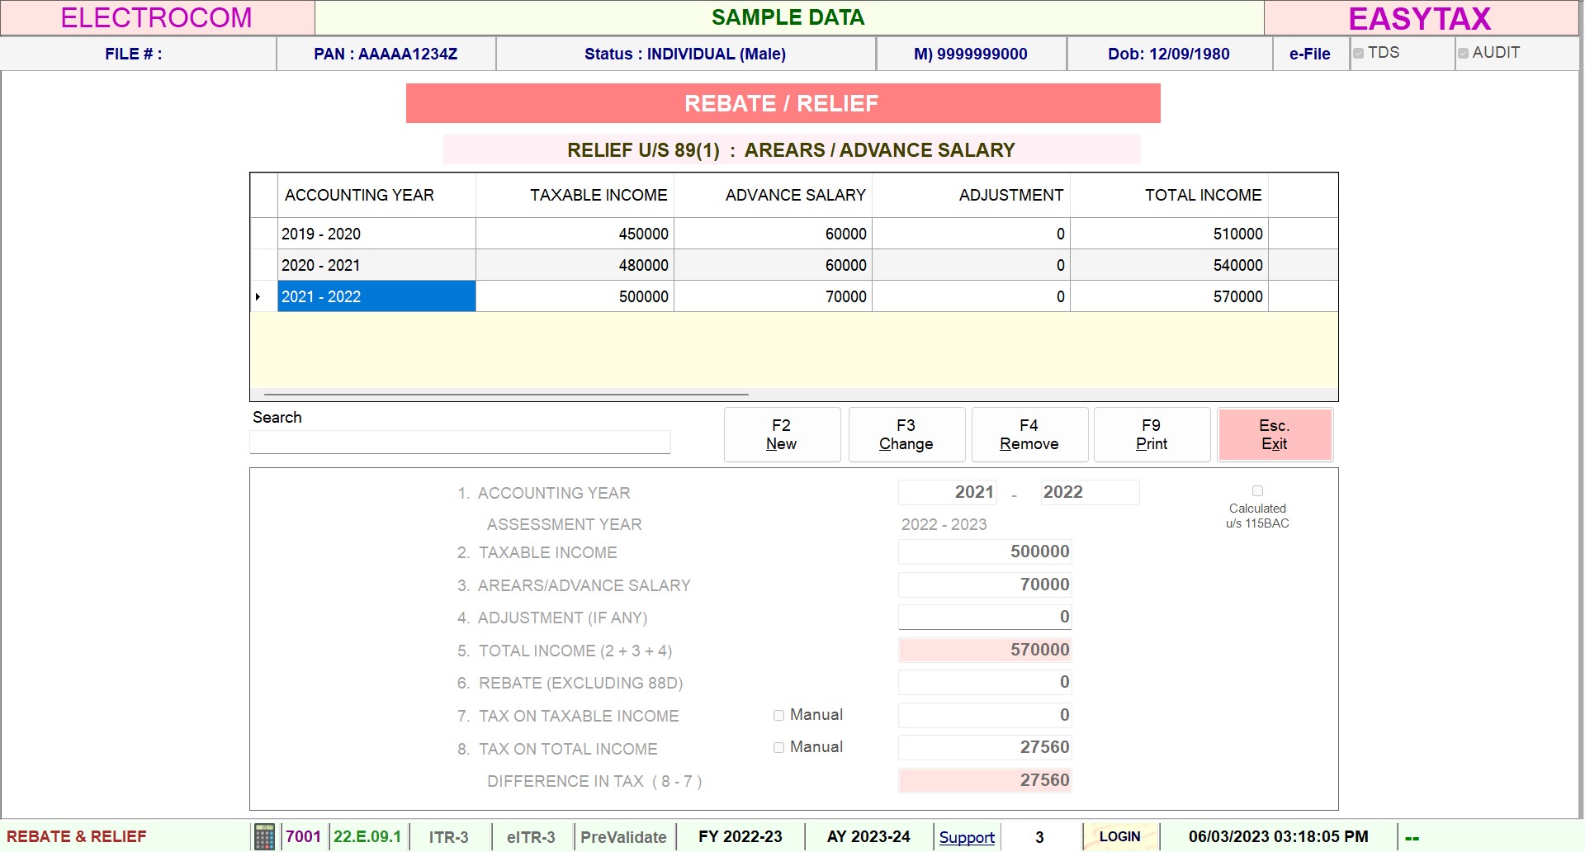
Task: Click the ADVANCE SALARY column header
Action: pos(773,195)
